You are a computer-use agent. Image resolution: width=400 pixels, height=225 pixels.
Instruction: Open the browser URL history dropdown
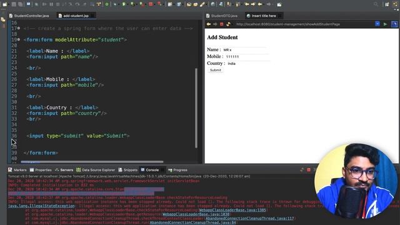(x=377, y=24)
